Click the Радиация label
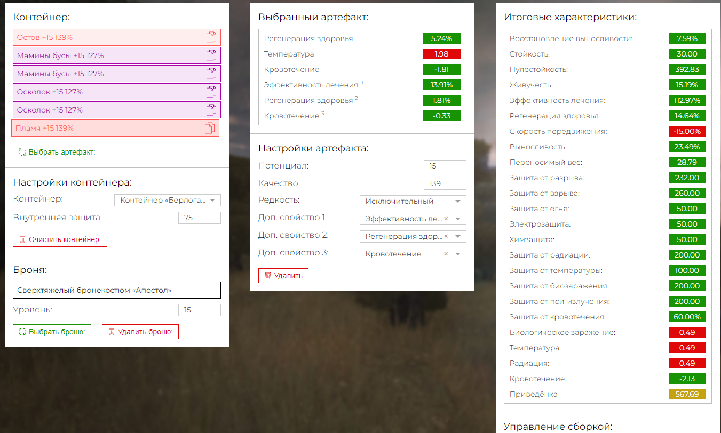The height and width of the screenshot is (433, 721). 529,363
